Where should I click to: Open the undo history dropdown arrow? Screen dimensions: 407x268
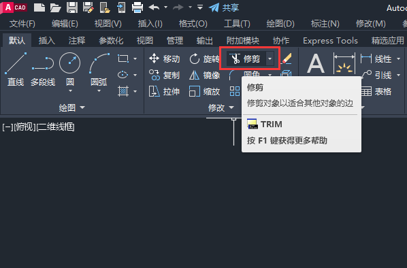point(165,7)
